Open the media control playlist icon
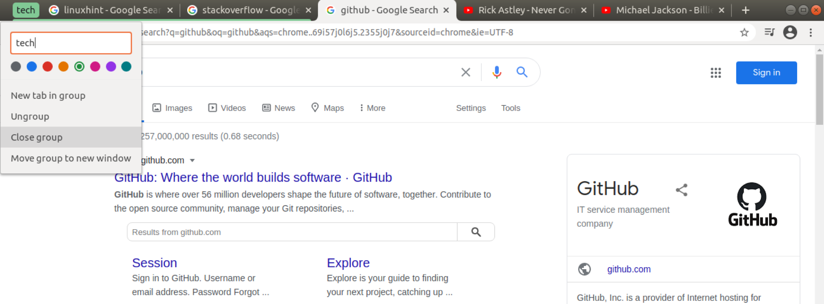The image size is (824, 304). coord(769,32)
